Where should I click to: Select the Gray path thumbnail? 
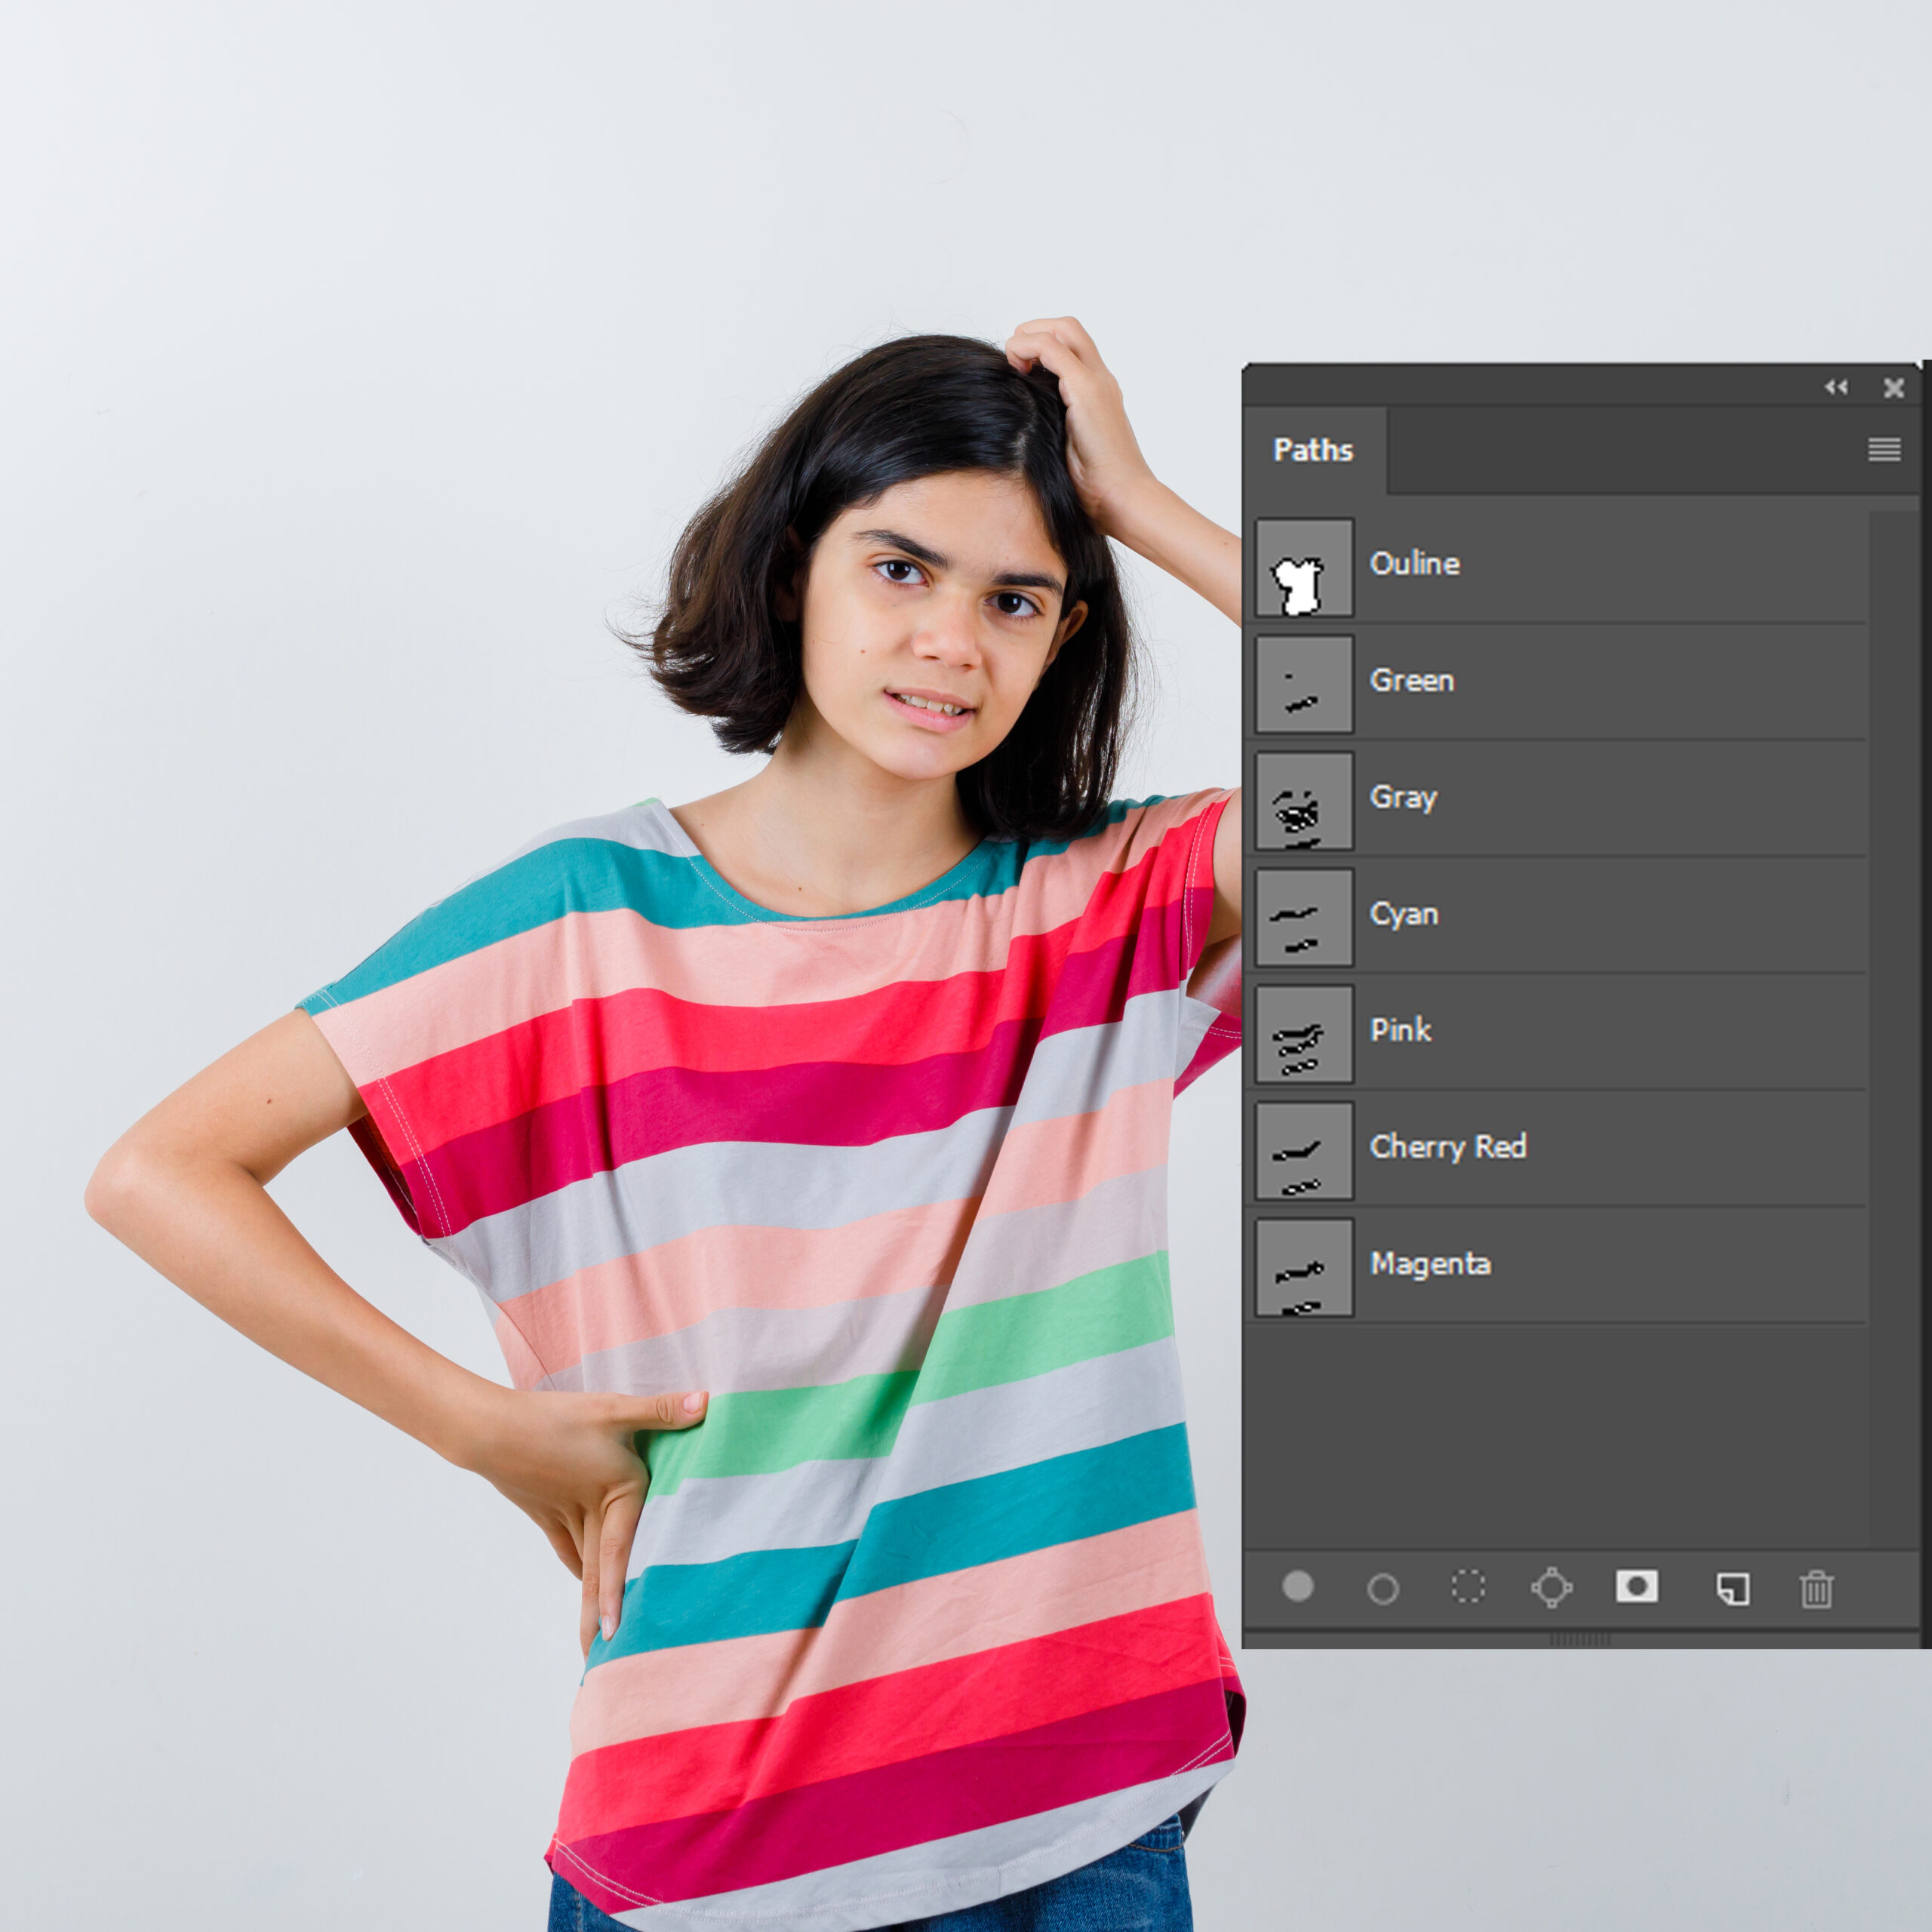click(1304, 801)
